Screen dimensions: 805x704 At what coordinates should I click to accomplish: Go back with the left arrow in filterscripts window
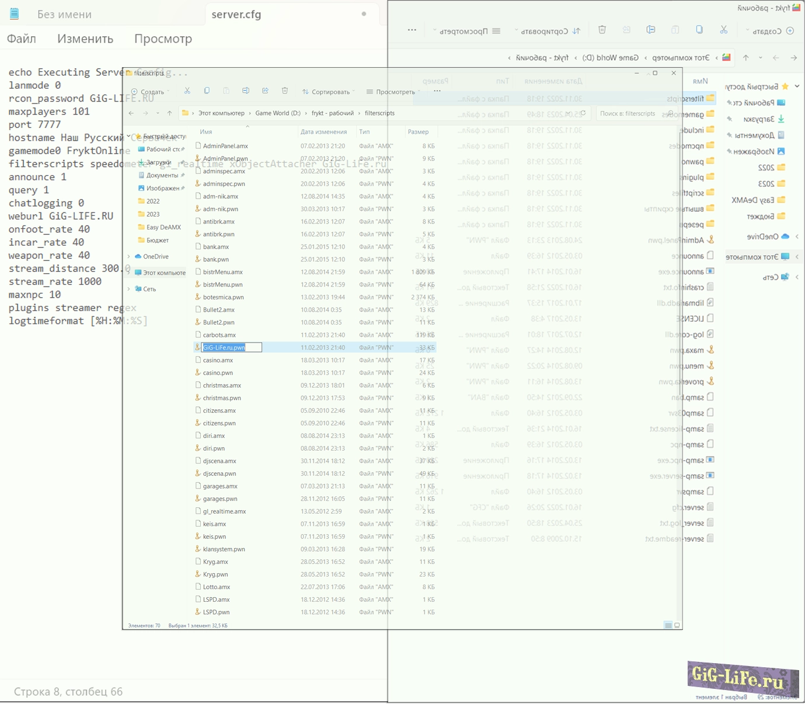(131, 113)
